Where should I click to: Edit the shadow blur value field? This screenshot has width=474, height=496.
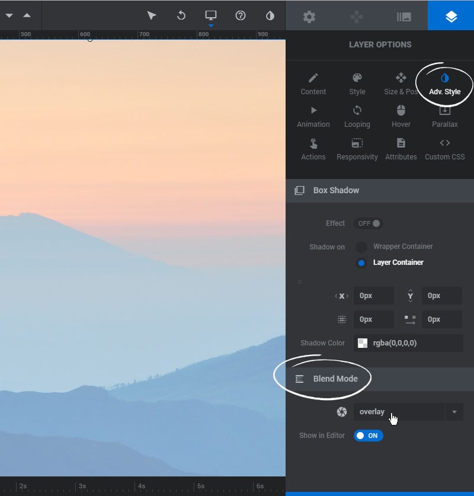coord(374,319)
